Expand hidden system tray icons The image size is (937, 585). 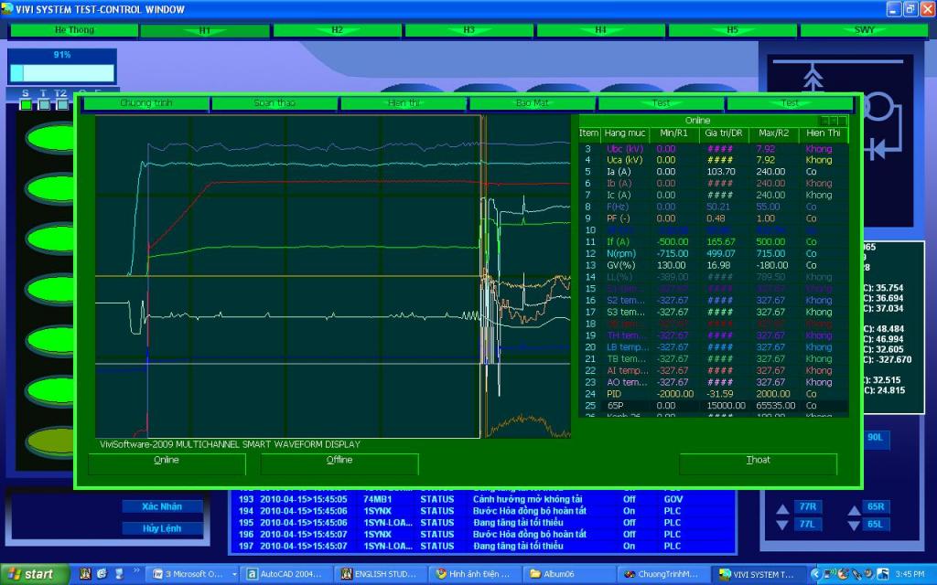click(x=815, y=574)
